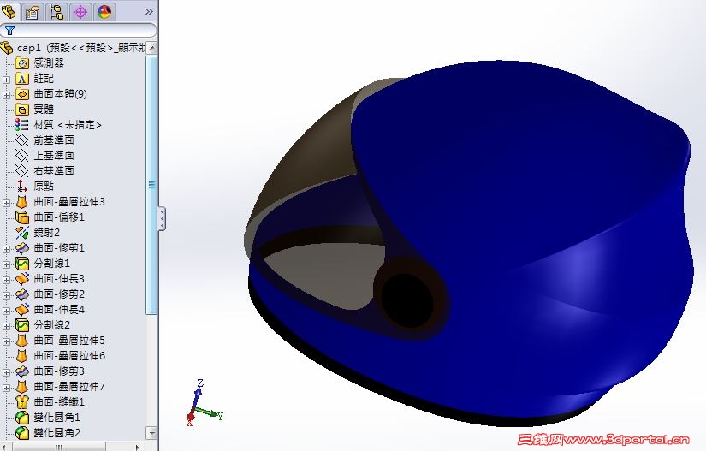706x451 pixels.
Task: Switch to the ConfigurationManager tab
Action: 56,12
